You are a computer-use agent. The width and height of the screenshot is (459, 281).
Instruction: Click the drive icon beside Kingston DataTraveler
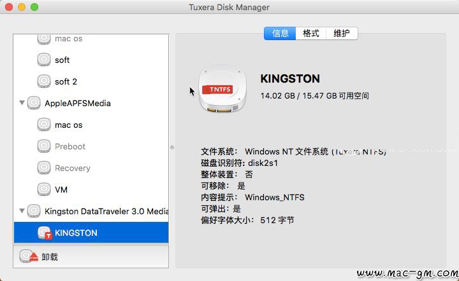[34, 210]
